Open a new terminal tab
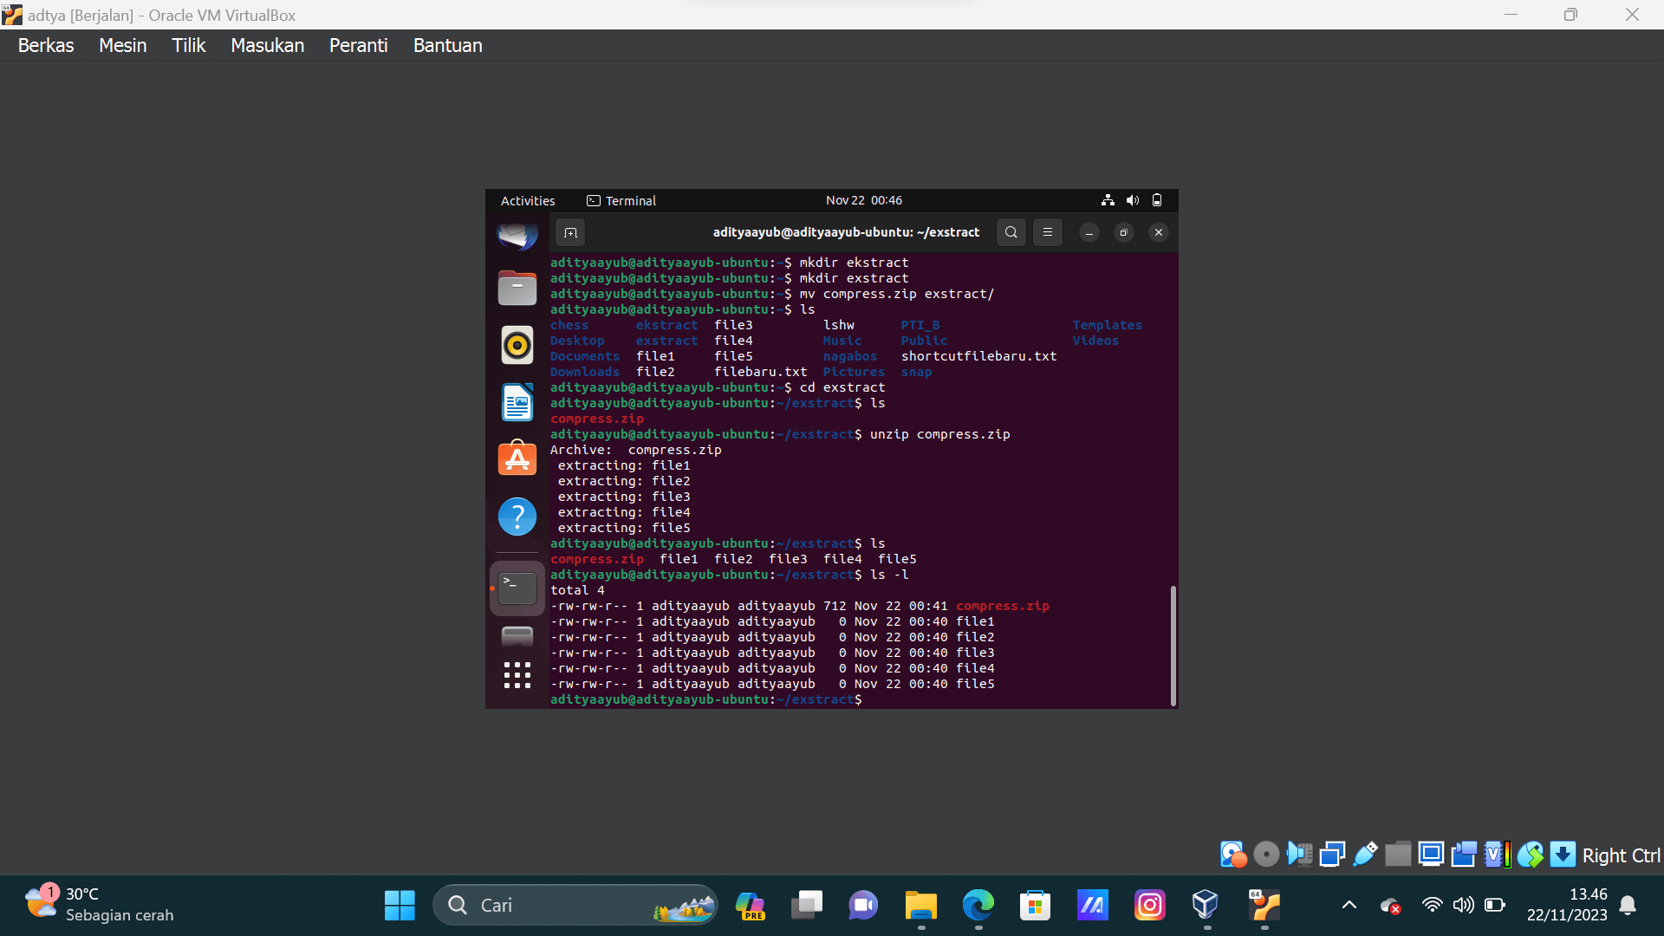 tap(570, 232)
